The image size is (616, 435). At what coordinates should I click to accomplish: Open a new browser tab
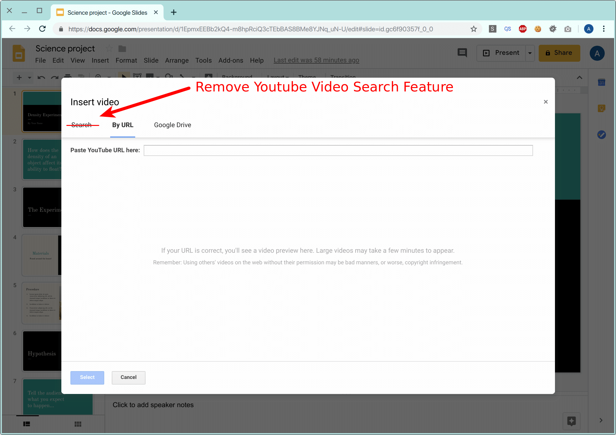pos(174,12)
